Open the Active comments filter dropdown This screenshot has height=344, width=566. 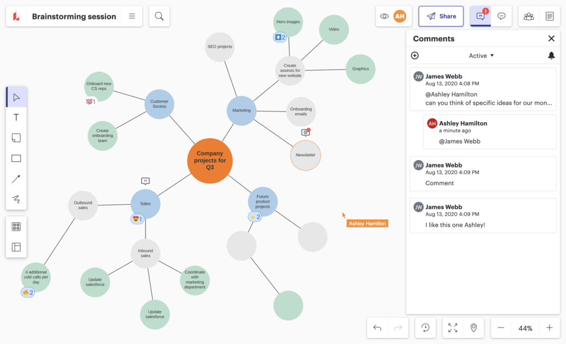[482, 55]
